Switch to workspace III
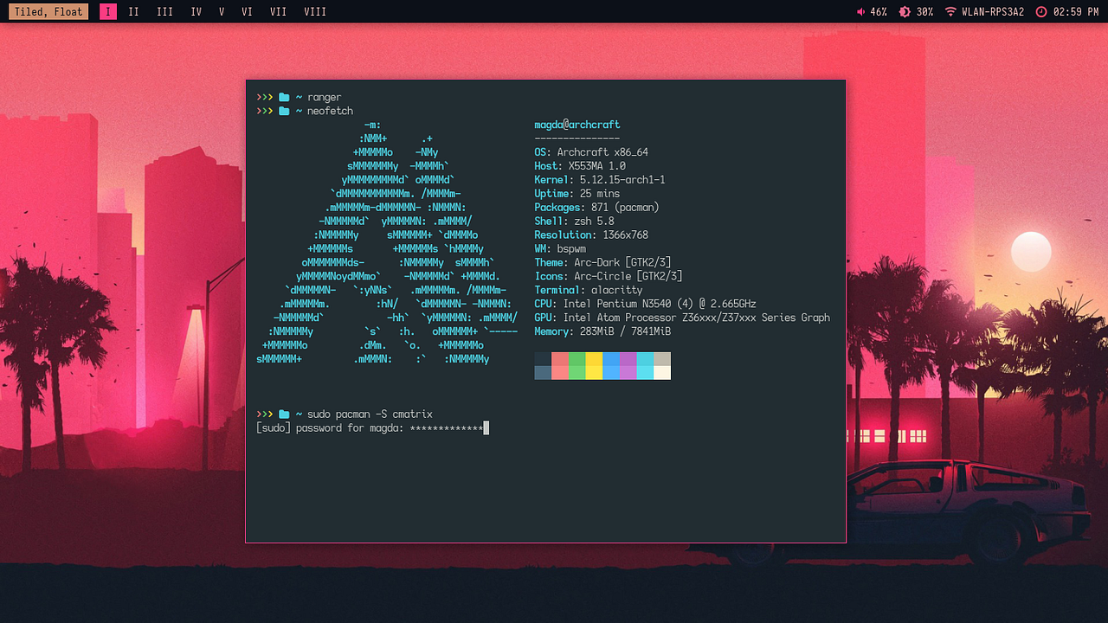Image resolution: width=1108 pixels, height=623 pixels. [164, 12]
